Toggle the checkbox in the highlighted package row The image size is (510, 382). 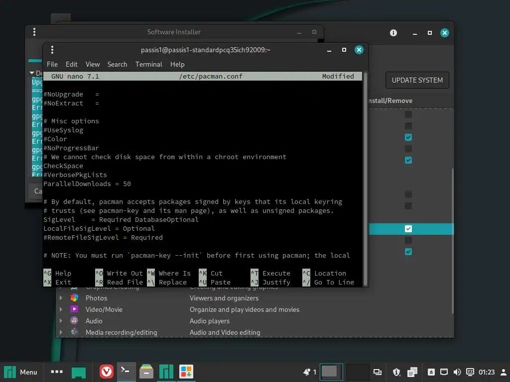408,229
